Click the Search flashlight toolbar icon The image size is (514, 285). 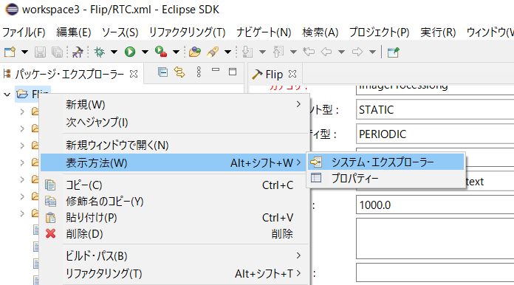tap(213, 52)
